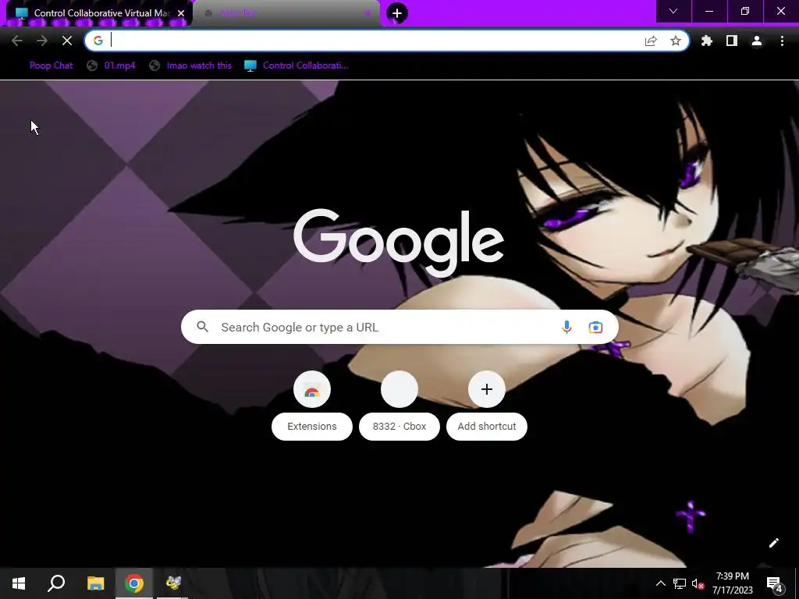Image resolution: width=799 pixels, height=599 pixels.
Task: Click the Google icon in address bar
Action: (98, 41)
